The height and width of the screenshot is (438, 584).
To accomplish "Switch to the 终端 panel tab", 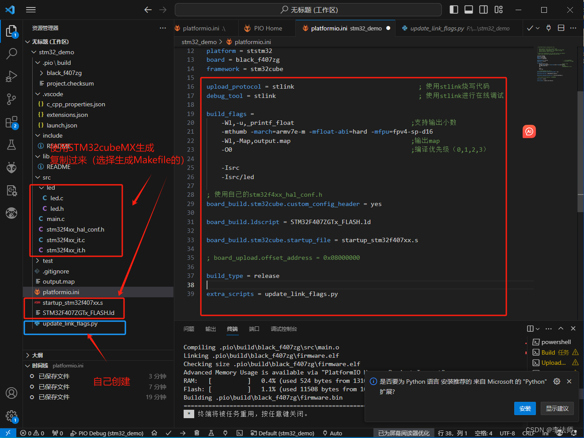I will pyautogui.click(x=233, y=329).
